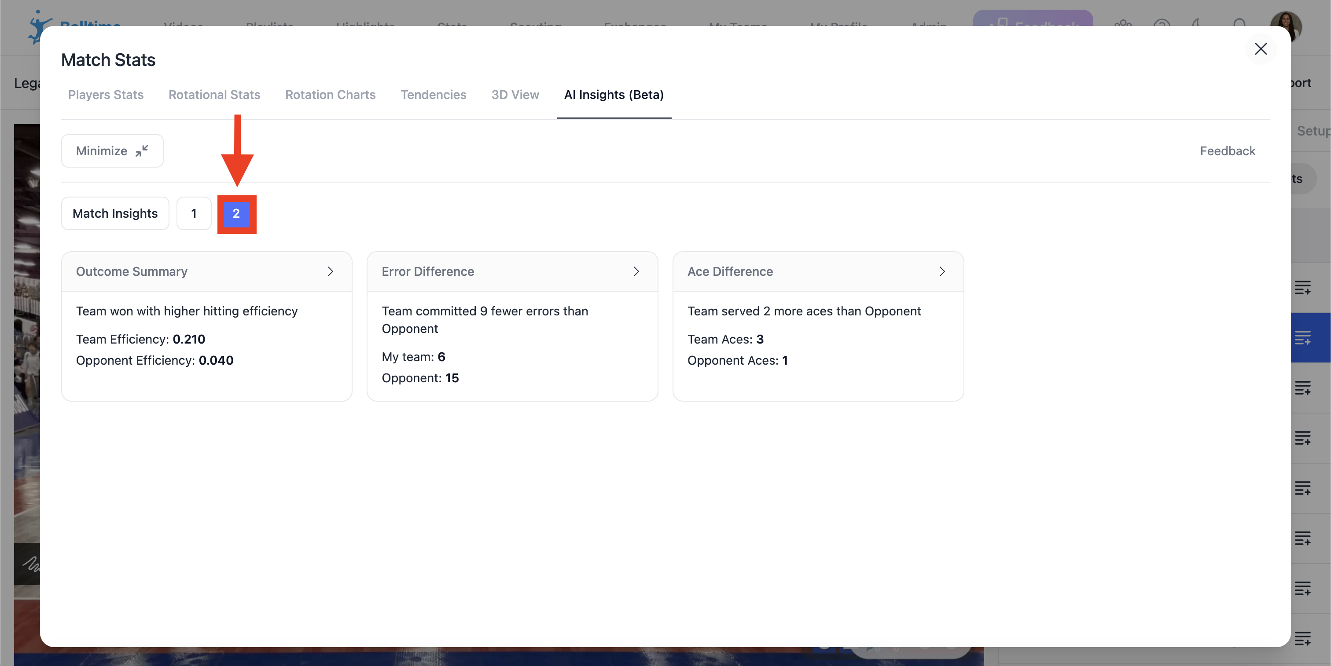Click the Feedback link in the dialog

click(x=1227, y=151)
